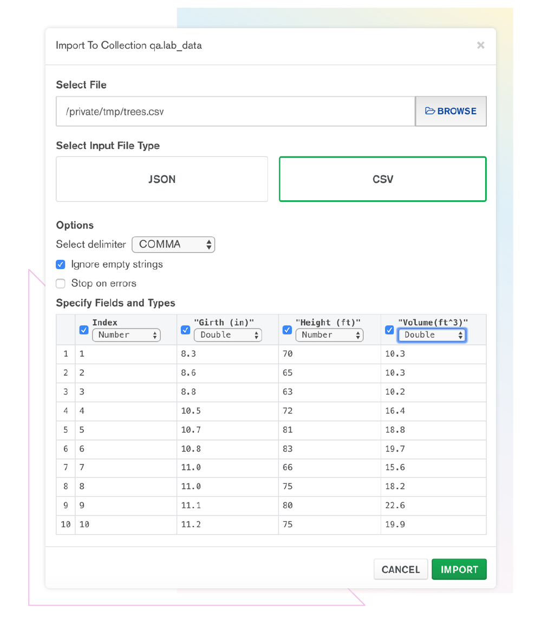
Task: Click Height value 81 in row 5
Action: (x=288, y=430)
